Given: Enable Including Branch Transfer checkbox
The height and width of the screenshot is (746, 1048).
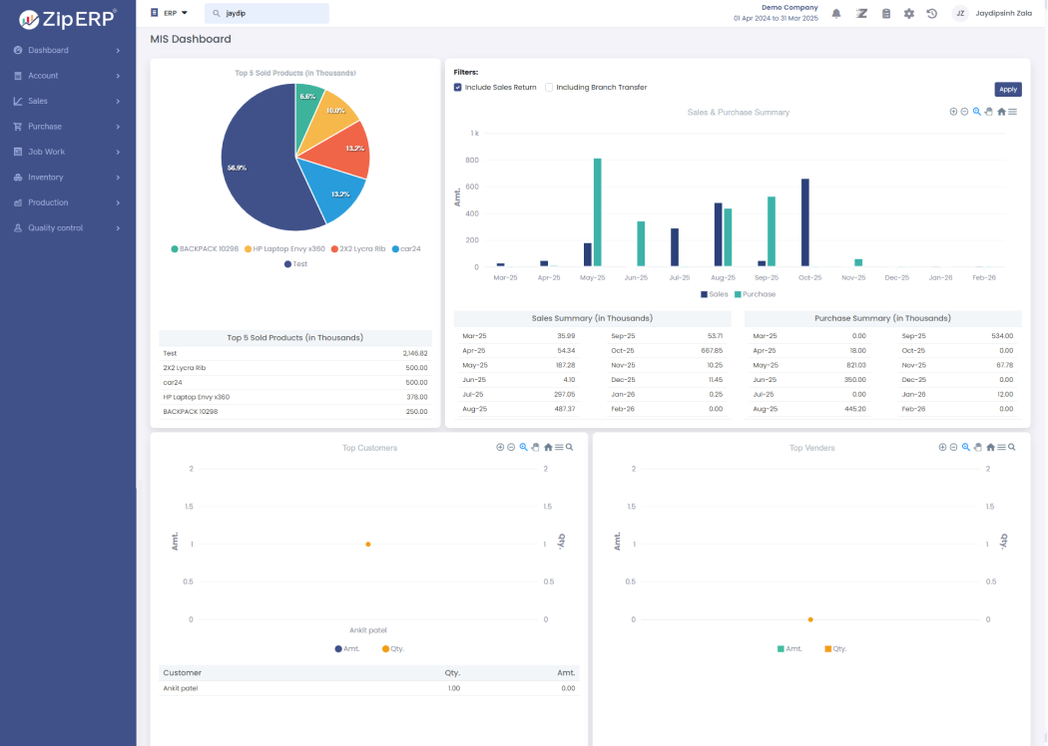Looking at the screenshot, I should coord(549,87).
